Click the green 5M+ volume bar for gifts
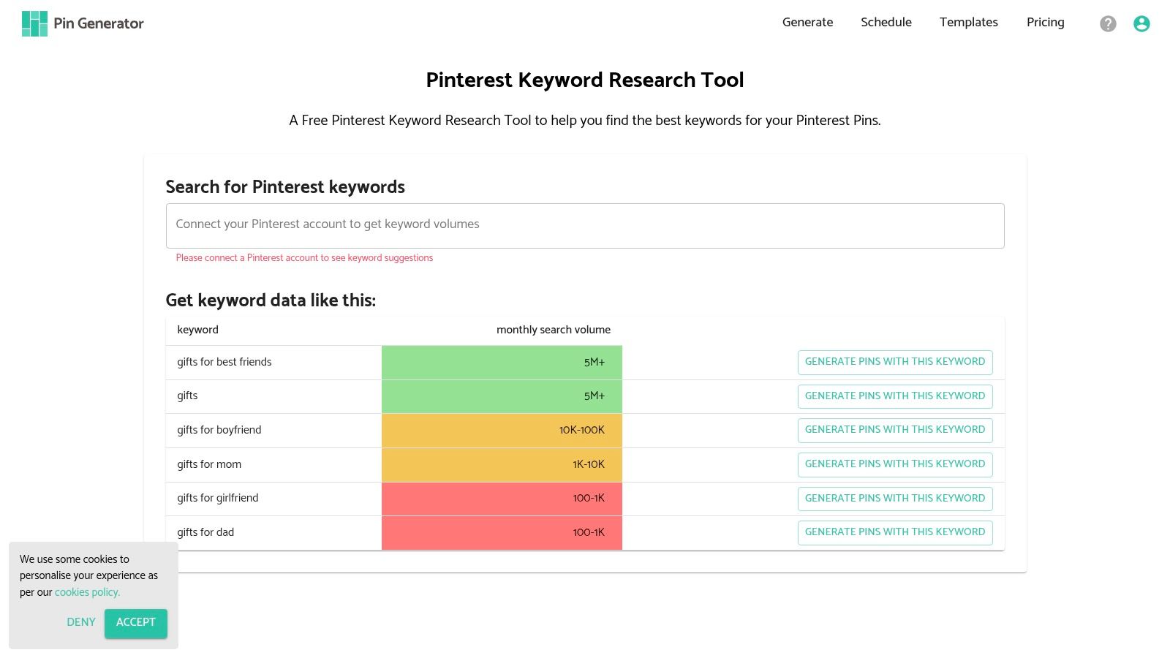The height and width of the screenshot is (658, 1170). [x=502, y=396]
